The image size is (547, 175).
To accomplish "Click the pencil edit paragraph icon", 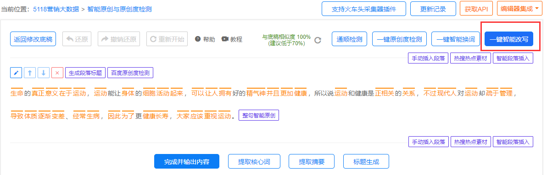I will click(16, 73).
